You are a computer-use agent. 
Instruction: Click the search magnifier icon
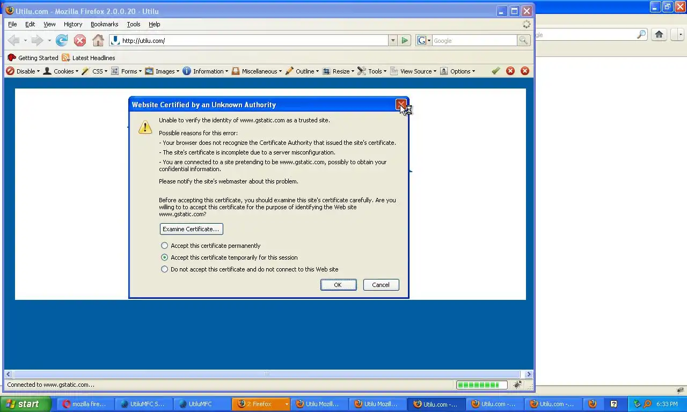[x=523, y=40]
